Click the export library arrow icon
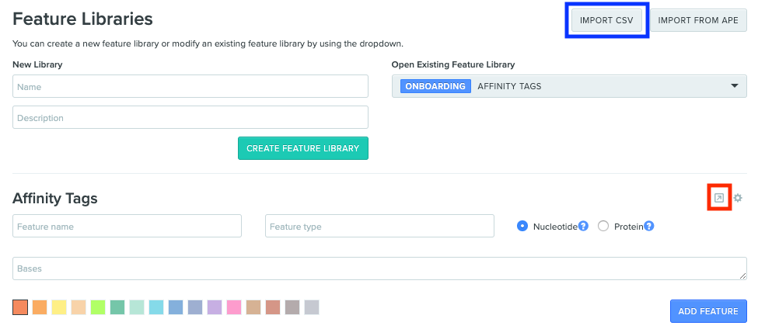 tap(718, 198)
